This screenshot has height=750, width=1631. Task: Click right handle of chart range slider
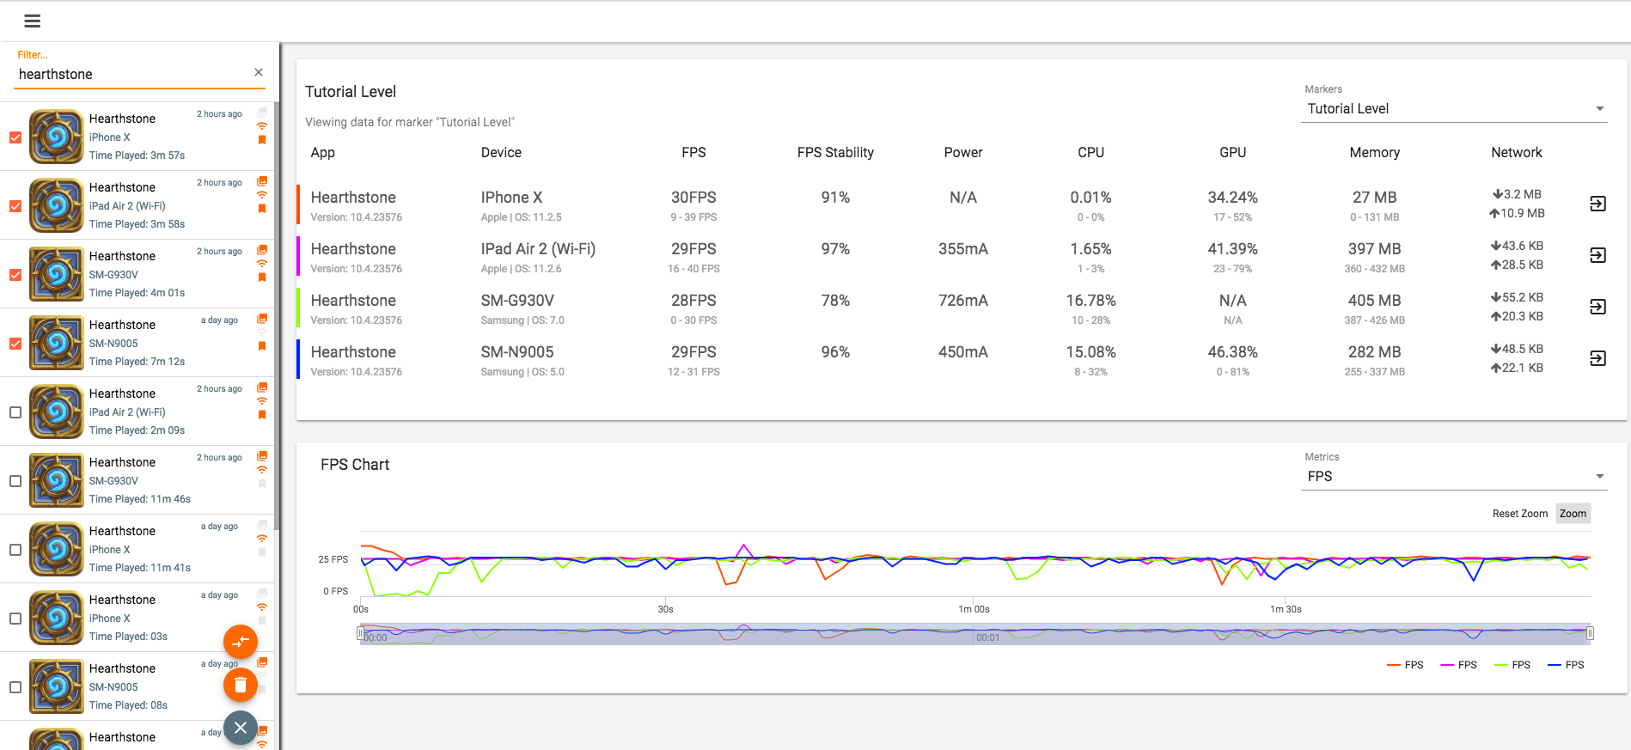(1590, 634)
